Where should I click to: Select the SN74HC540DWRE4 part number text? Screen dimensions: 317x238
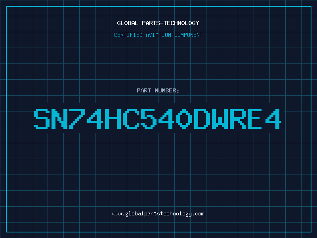(157, 119)
